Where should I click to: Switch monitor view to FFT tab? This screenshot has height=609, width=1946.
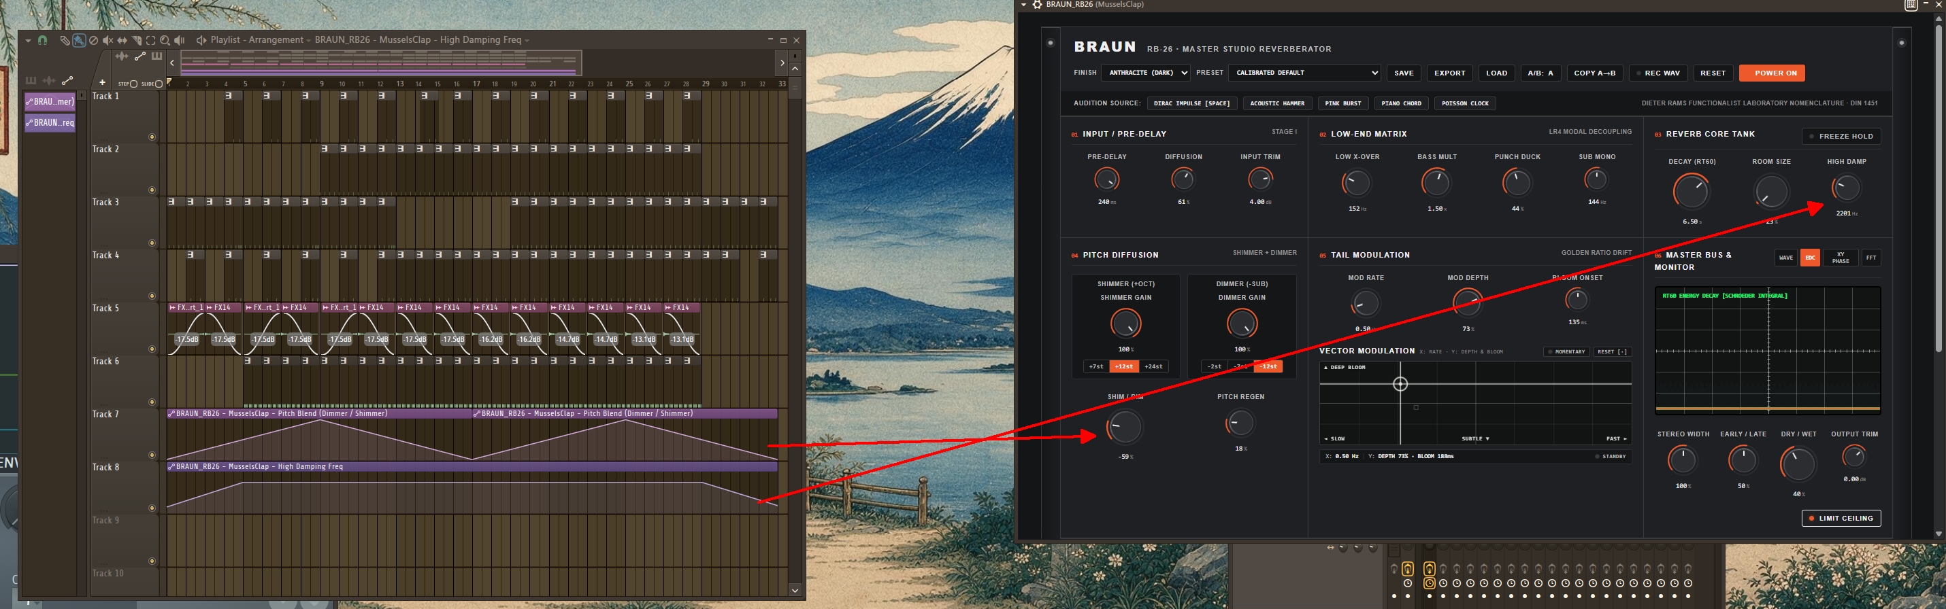click(1870, 258)
